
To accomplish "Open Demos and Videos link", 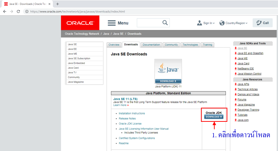I will point(248,95).
